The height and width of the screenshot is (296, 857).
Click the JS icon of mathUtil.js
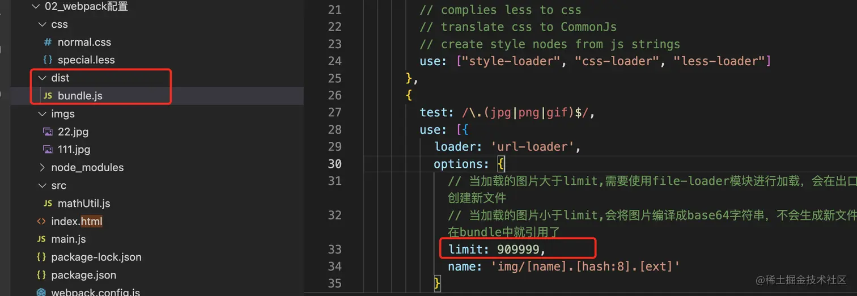pyautogui.click(x=48, y=204)
